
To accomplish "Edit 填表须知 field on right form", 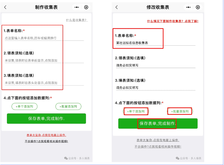I will (155, 88).
